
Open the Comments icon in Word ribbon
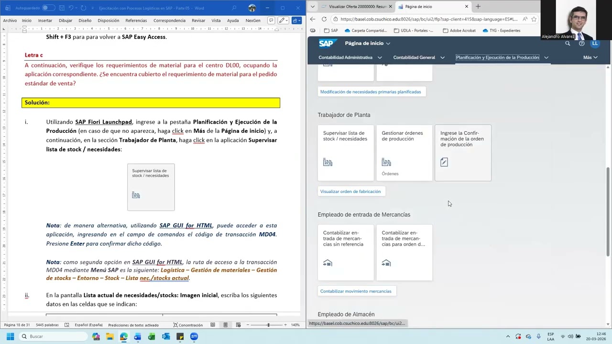point(271,21)
